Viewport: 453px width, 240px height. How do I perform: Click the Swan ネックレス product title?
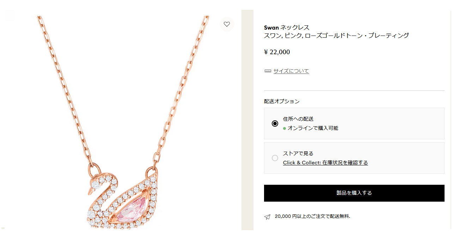287,27
